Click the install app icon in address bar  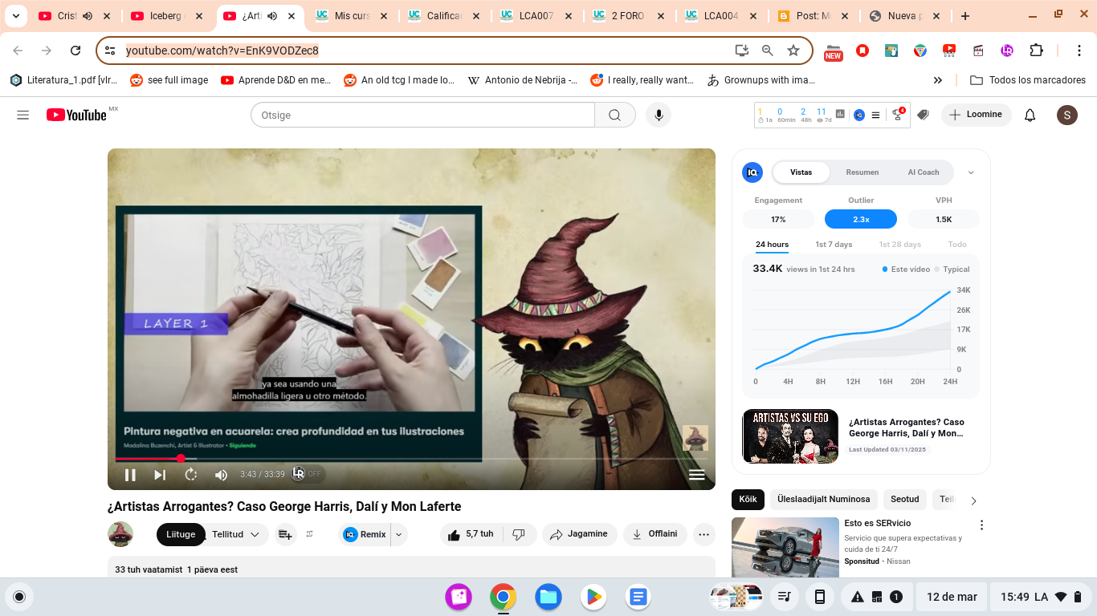click(742, 51)
